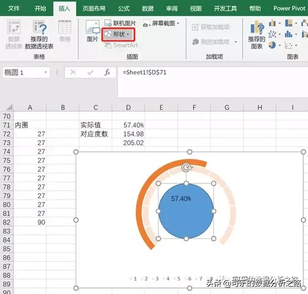Switch to the 审阅 (Review) tab

(x=172, y=8)
